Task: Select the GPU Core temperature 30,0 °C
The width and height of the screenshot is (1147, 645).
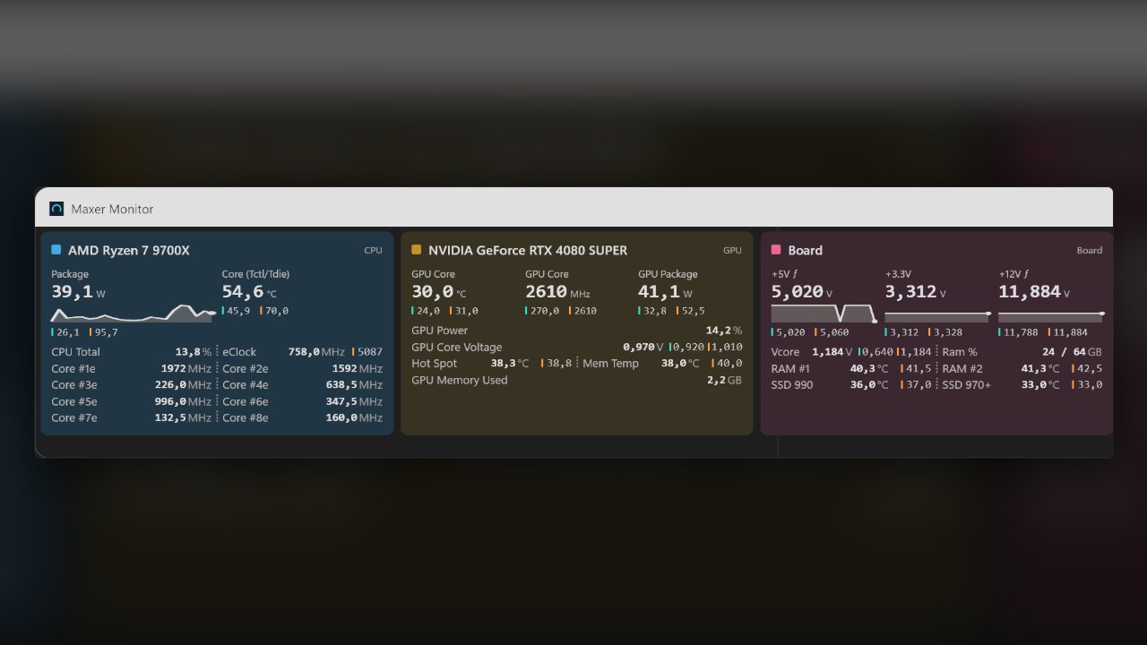Action: pyautogui.click(x=439, y=292)
